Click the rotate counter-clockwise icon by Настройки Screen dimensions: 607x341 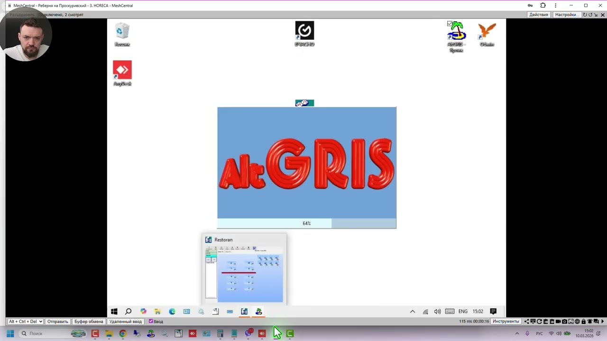590,15
